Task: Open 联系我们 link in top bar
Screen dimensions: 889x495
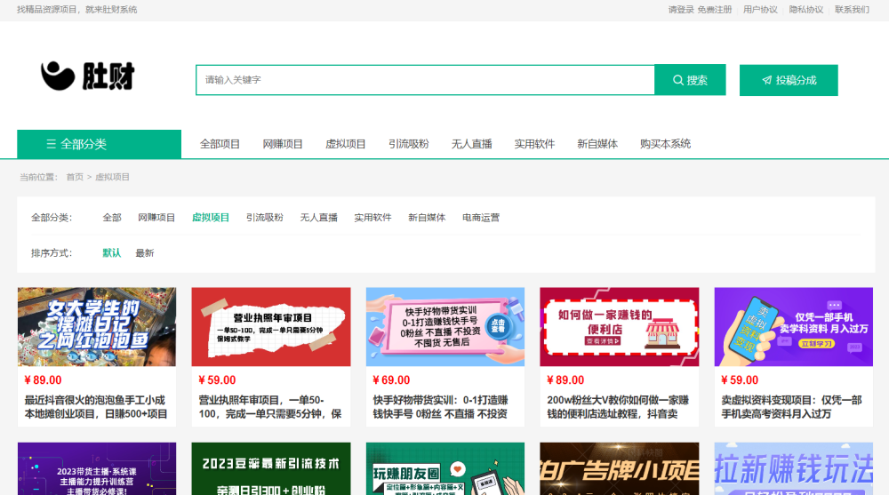Action: click(852, 10)
